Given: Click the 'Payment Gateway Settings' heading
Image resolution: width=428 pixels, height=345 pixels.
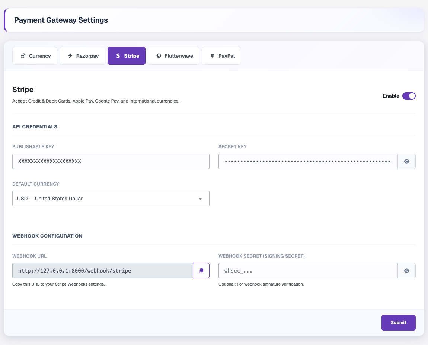Looking at the screenshot, I should coord(61,20).
